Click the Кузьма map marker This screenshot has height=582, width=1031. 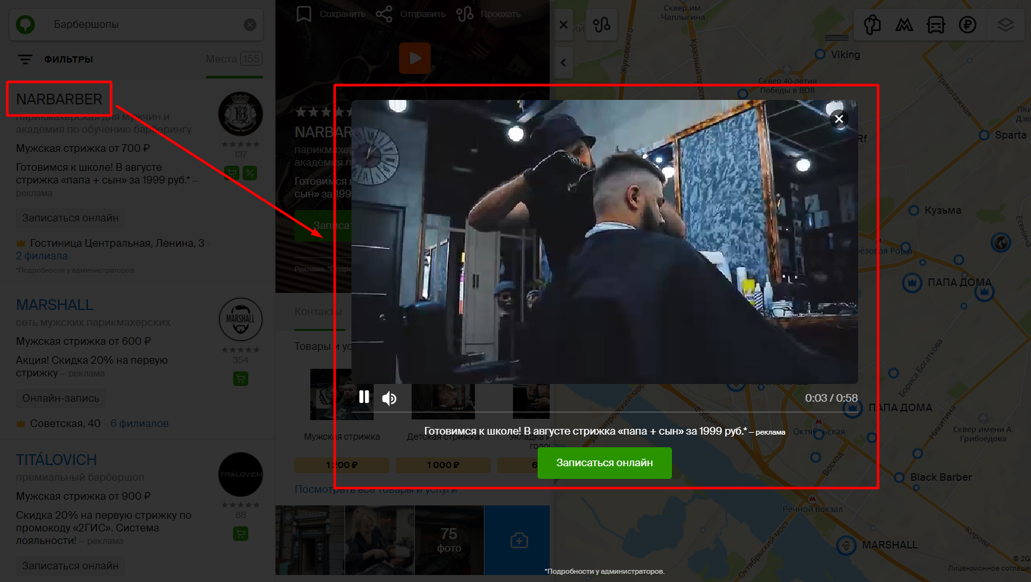point(914,210)
